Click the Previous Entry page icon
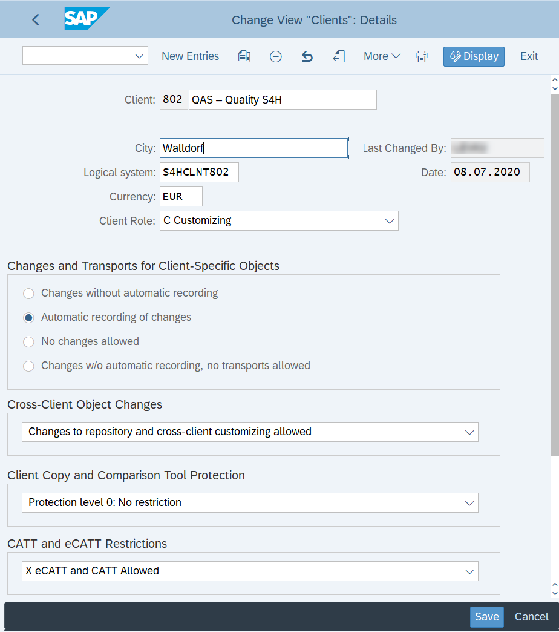 click(x=339, y=56)
